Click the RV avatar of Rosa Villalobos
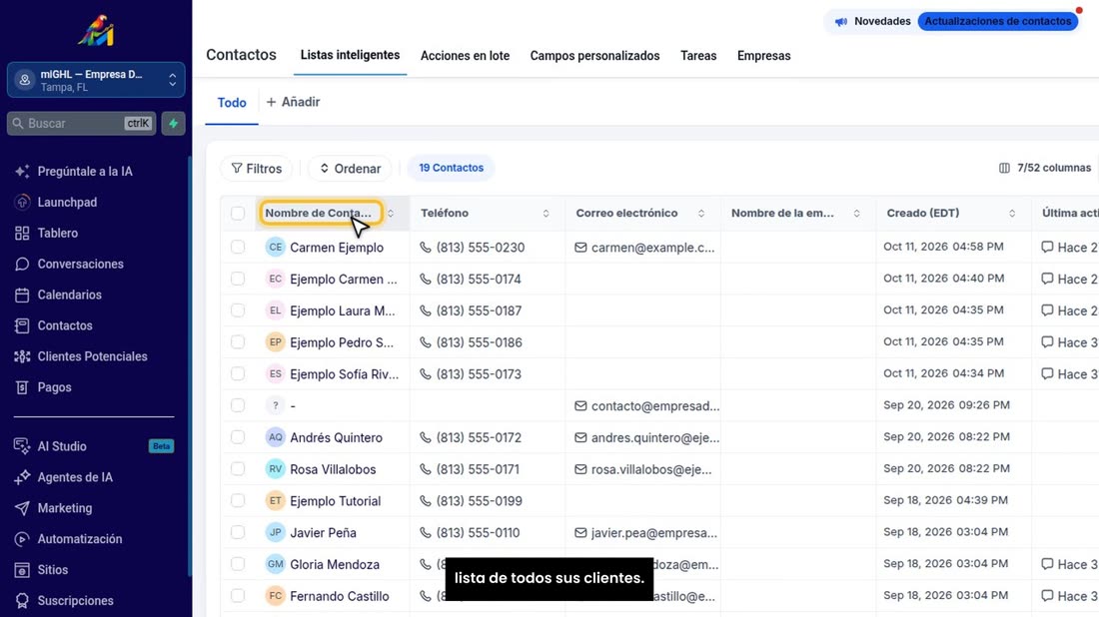The image size is (1099, 617). coord(276,468)
